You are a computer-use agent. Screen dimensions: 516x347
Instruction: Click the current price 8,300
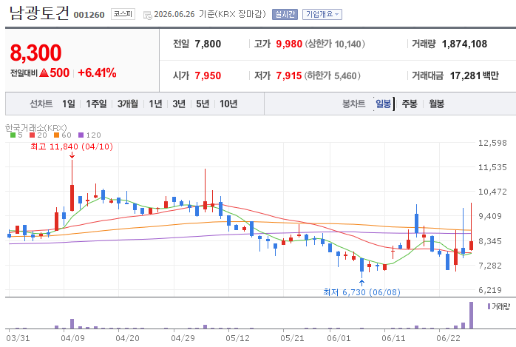point(36,53)
